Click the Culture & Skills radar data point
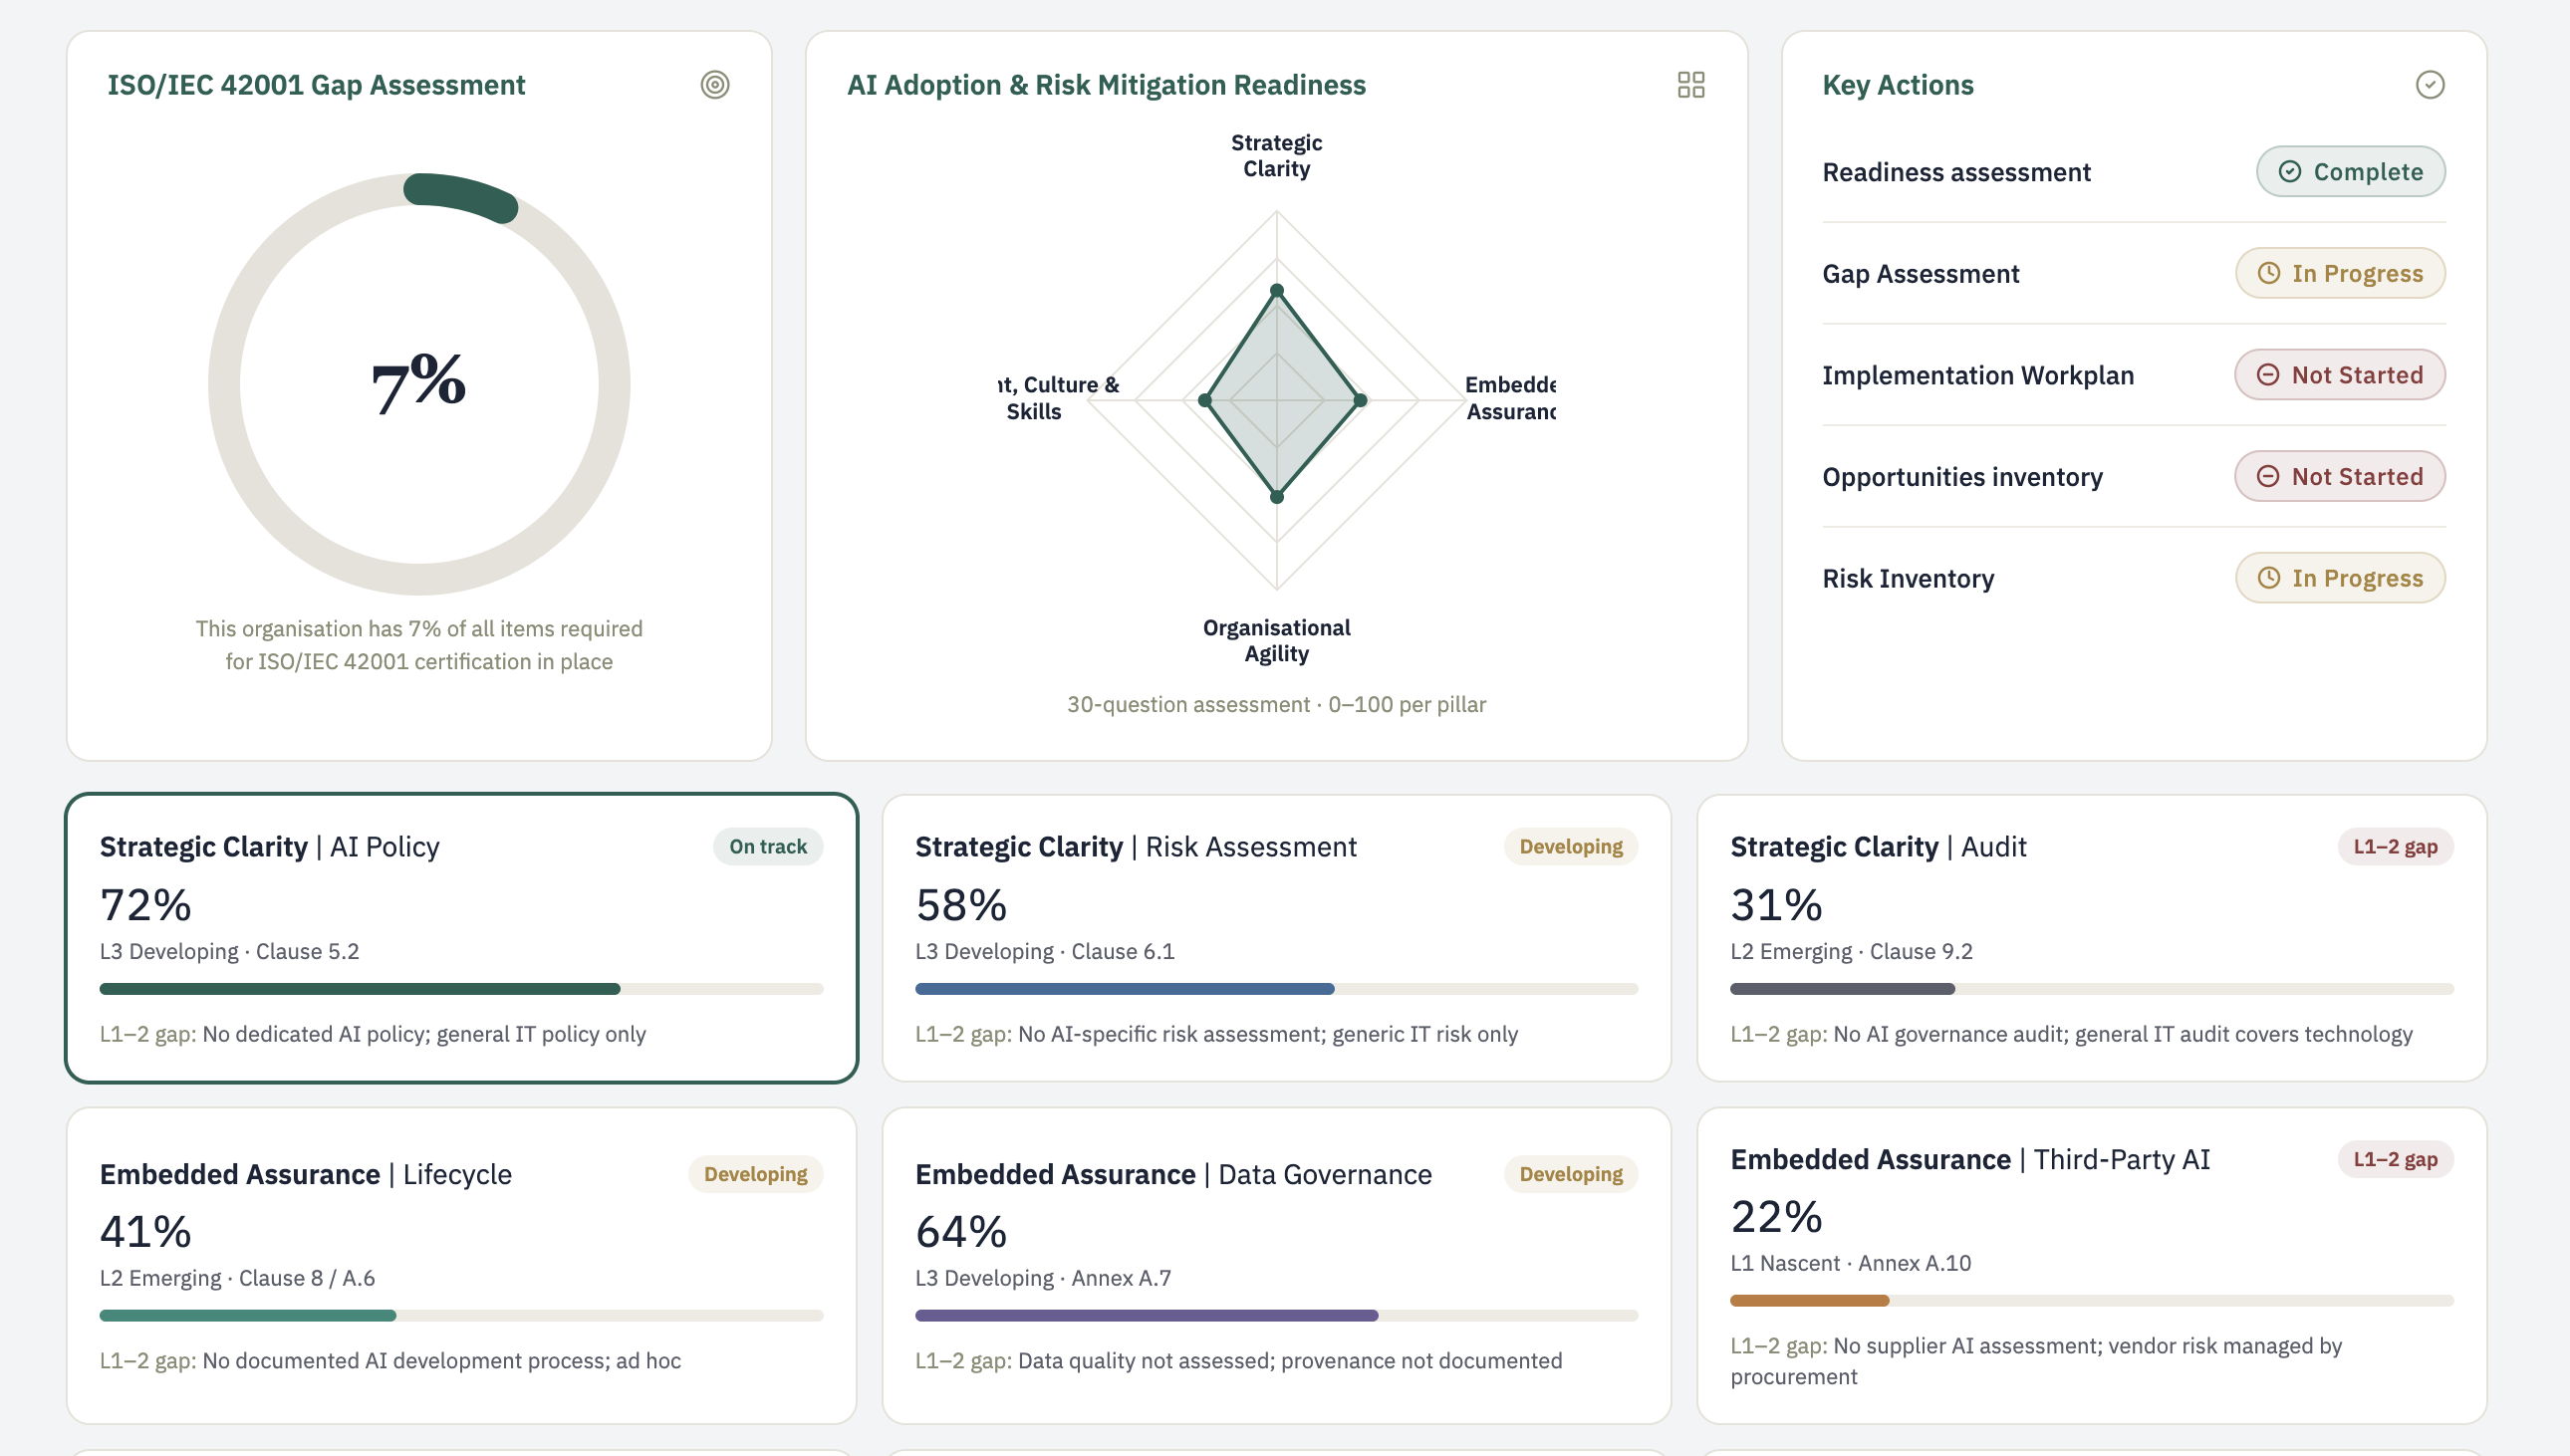This screenshot has height=1456, width=2570. click(1205, 400)
